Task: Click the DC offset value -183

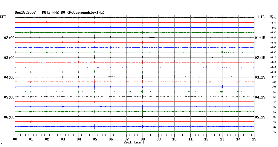Action: (274, 18)
